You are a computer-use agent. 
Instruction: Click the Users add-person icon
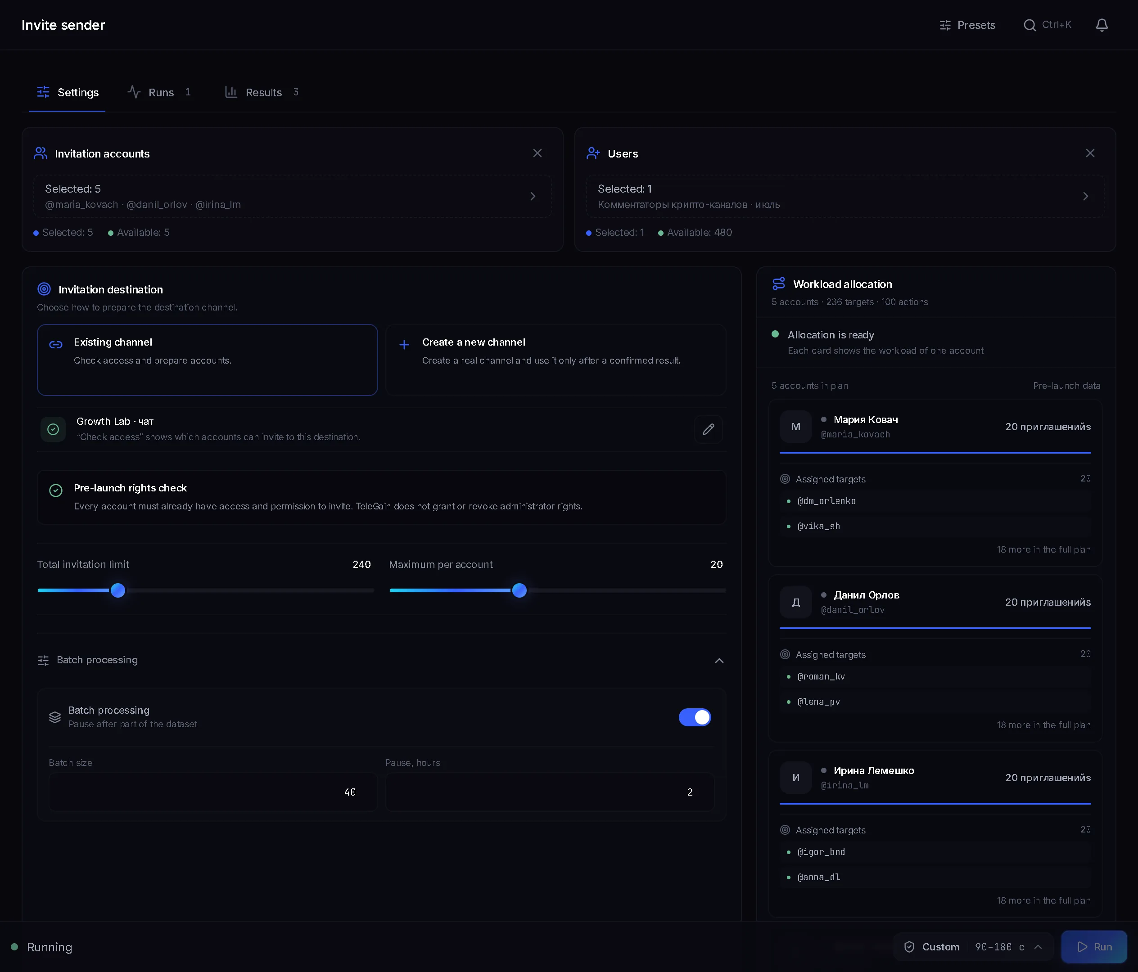[593, 153]
